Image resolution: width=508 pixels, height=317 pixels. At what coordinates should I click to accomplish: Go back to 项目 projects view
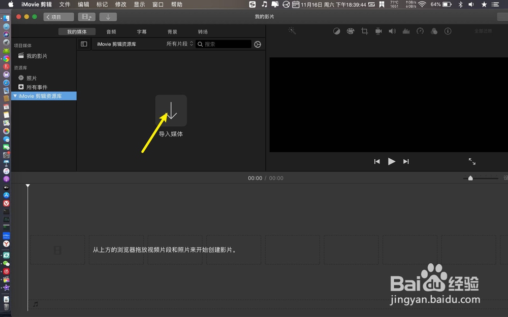pyautogui.click(x=58, y=17)
